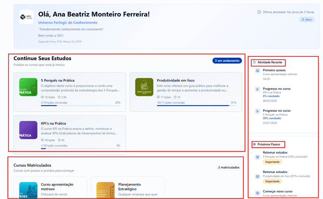The image size is (323, 199).
Task: Open the Produtividade em foco course thumbnail
Action: 144,87
